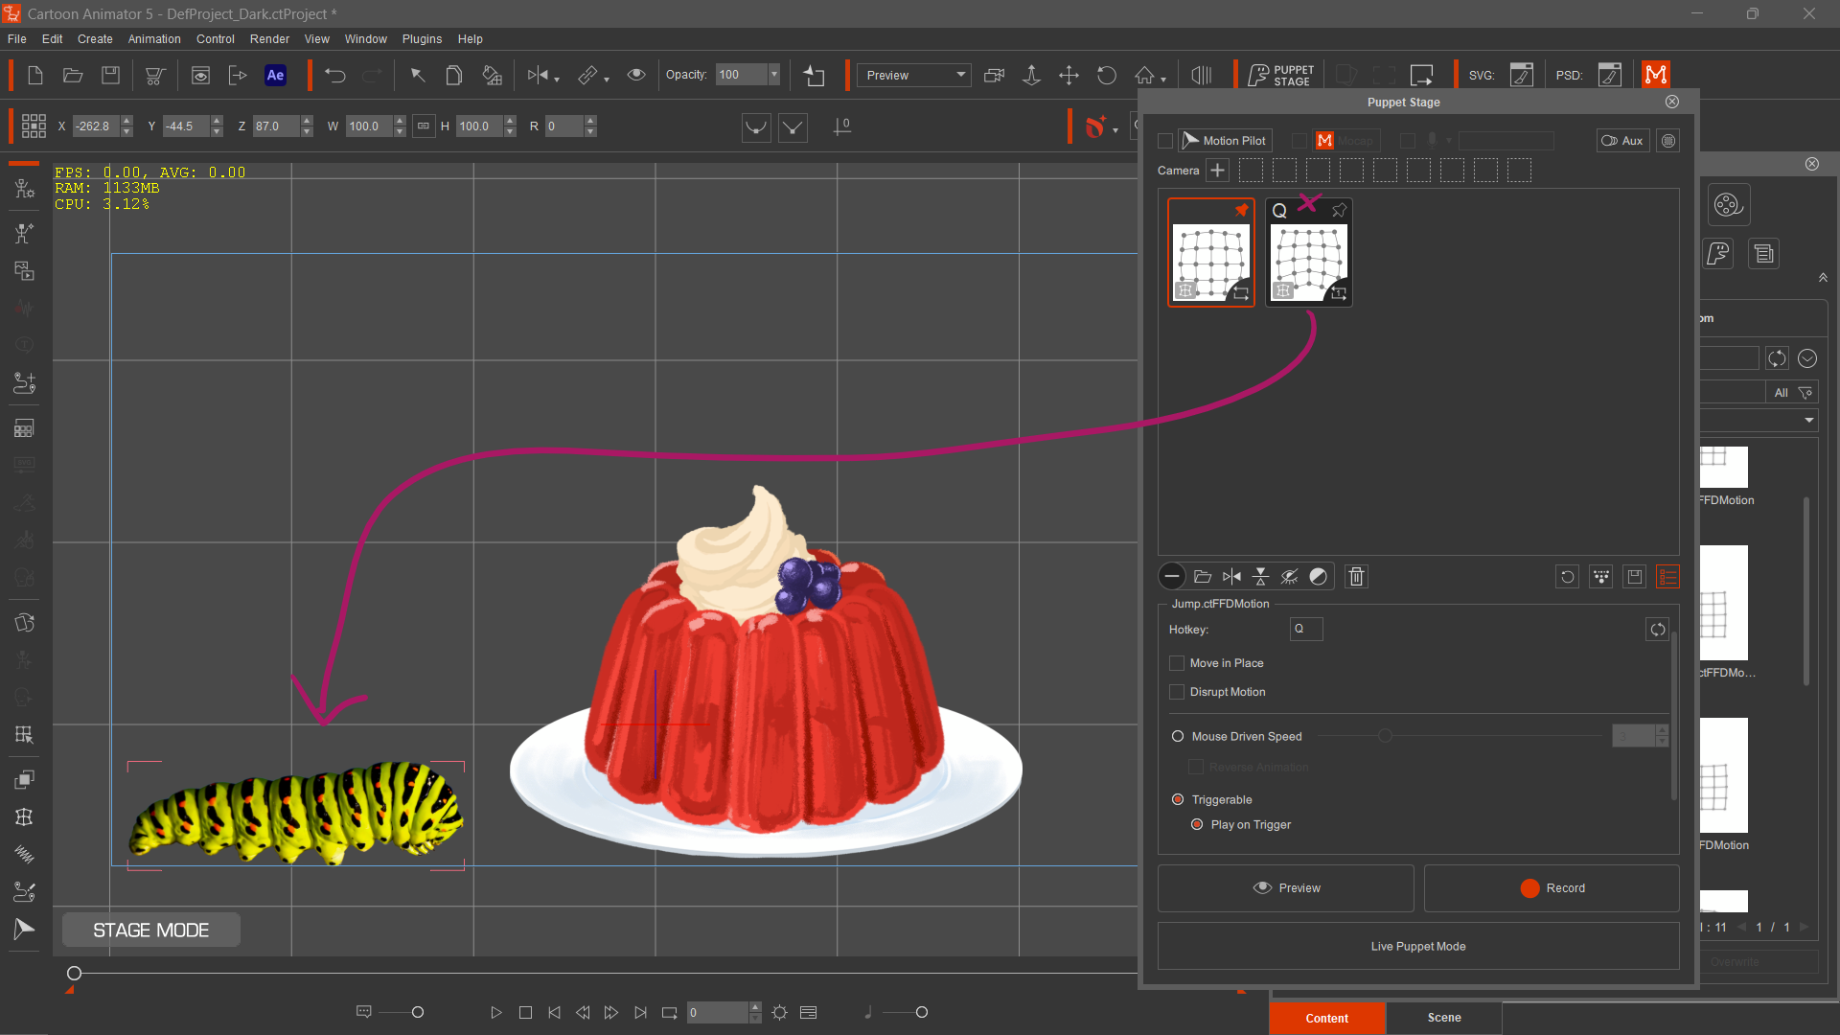Click the PSD editor launch icon
This screenshot has height=1035, width=1840.
[x=1610, y=75]
